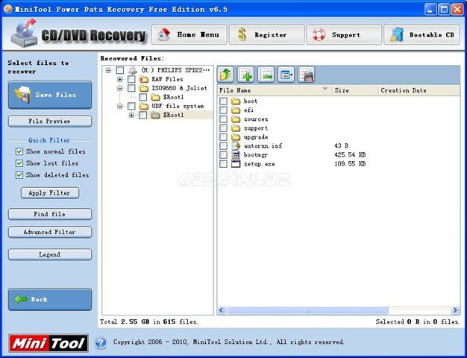Go Back to the previous step
The height and width of the screenshot is (358, 467).
(x=50, y=299)
